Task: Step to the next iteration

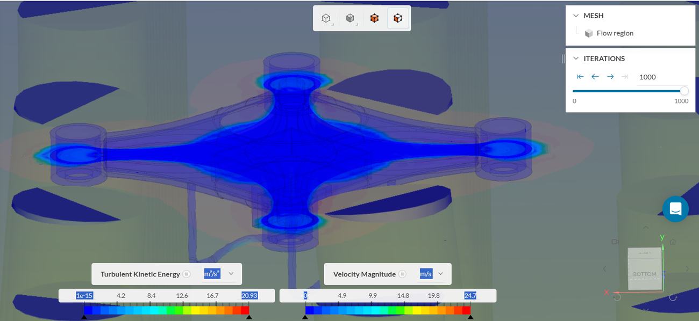Action: (610, 77)
